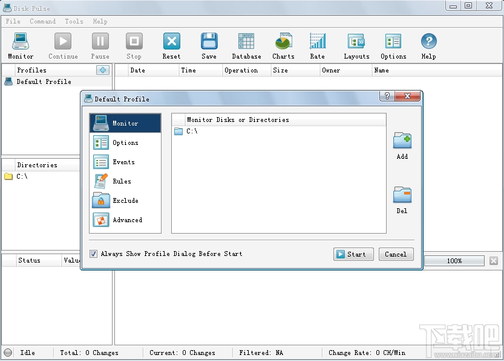Open the Layouts toolbar icon
Image resolution: width=504 pixels, height=361 pixels.
[356, 41]
